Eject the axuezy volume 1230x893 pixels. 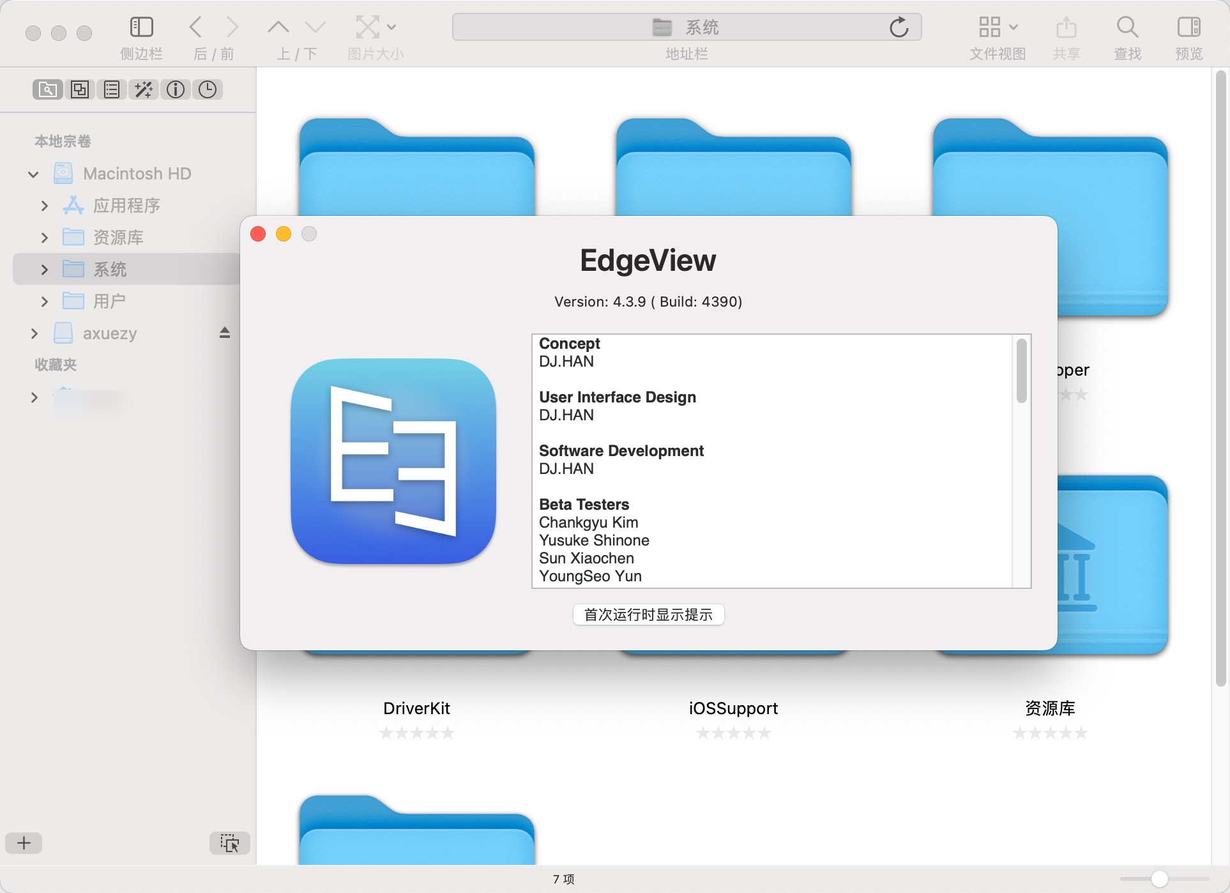coord(225,333)
